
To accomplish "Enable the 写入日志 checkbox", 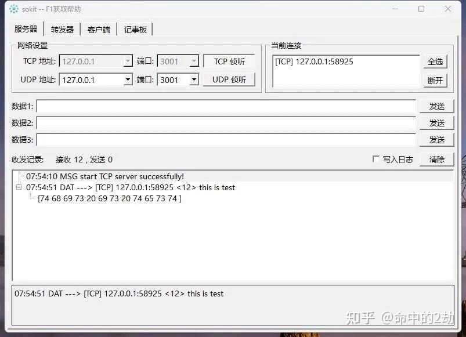I will [x=377, y=159].
